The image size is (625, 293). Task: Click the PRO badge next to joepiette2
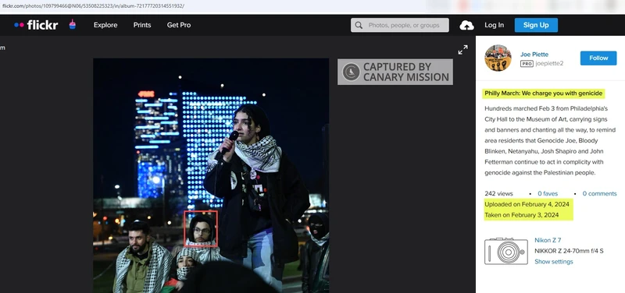coord(527,64)
